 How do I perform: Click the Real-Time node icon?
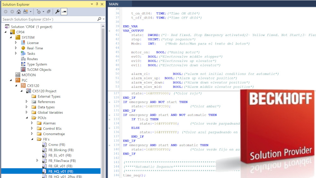[23, 48]
